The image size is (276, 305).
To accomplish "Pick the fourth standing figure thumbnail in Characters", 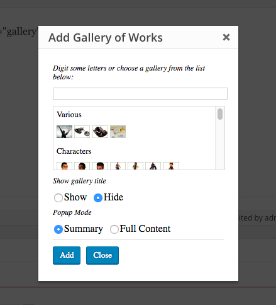I will pyautogui.click(x=118, y=166).
